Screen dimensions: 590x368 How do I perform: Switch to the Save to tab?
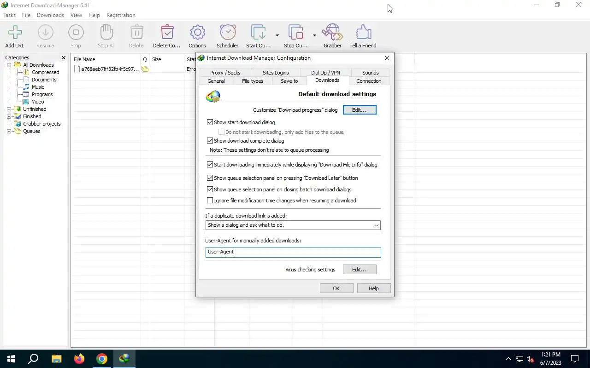tap(289, 81)
